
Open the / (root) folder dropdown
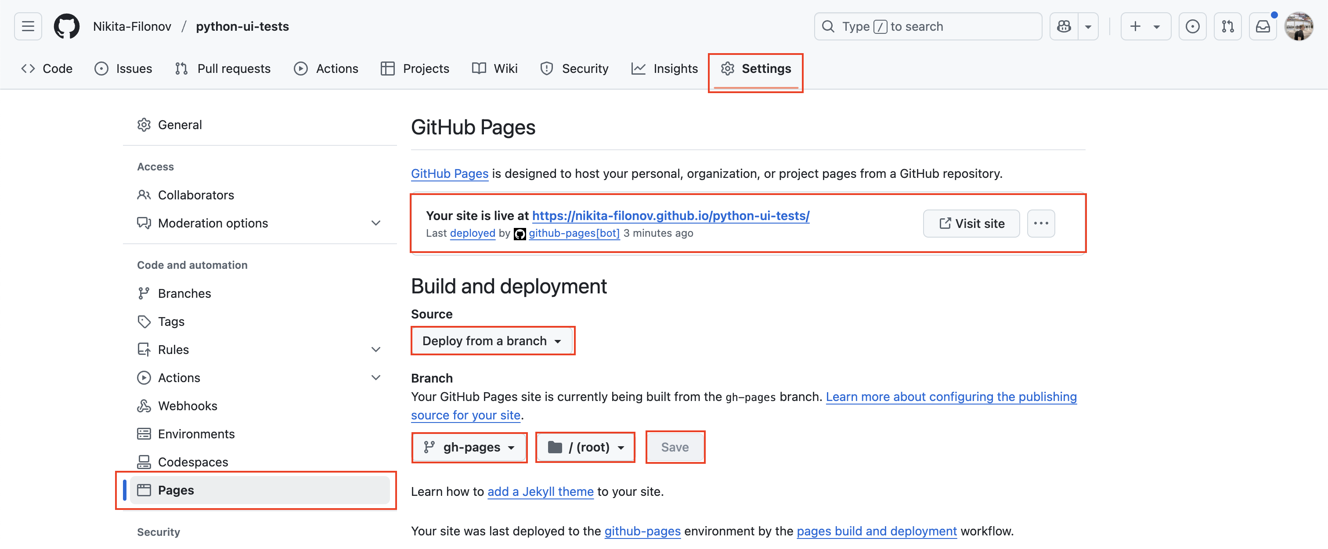click(585, 447)
